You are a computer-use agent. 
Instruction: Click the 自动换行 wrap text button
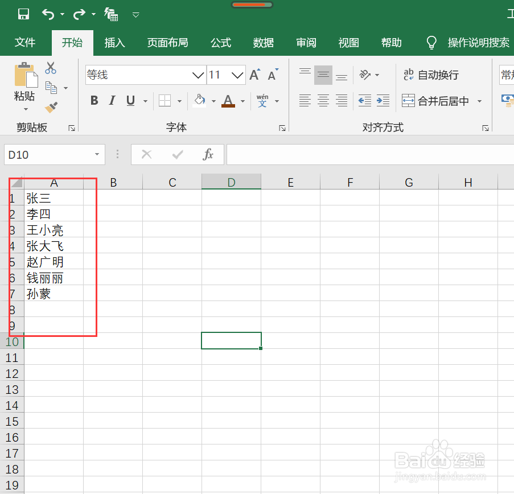[x=431, y=75]
